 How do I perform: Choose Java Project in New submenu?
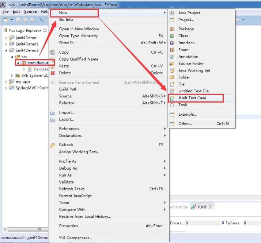click(189, 13)
